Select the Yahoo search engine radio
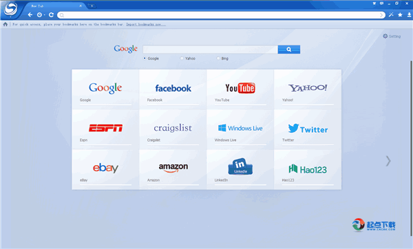Screen dimensions: 413x249 (x=182, y=58)
